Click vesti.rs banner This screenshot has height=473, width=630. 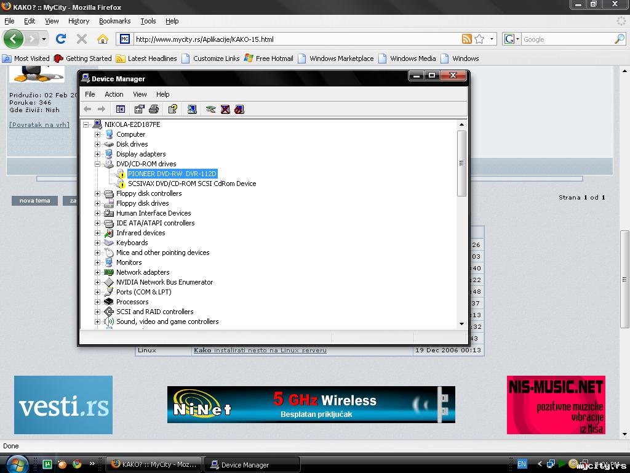coord(63,405)
